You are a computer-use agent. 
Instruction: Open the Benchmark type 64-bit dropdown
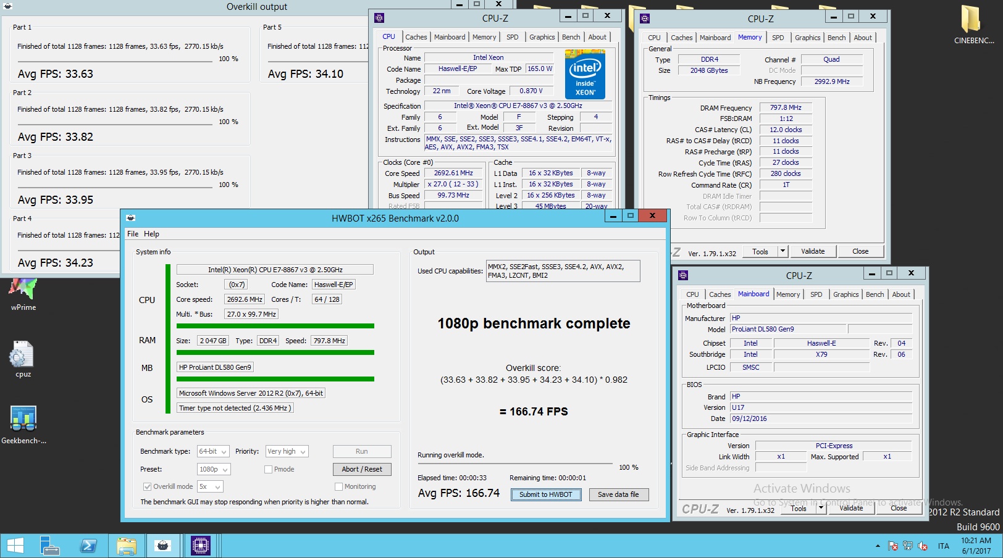[213, 452]
